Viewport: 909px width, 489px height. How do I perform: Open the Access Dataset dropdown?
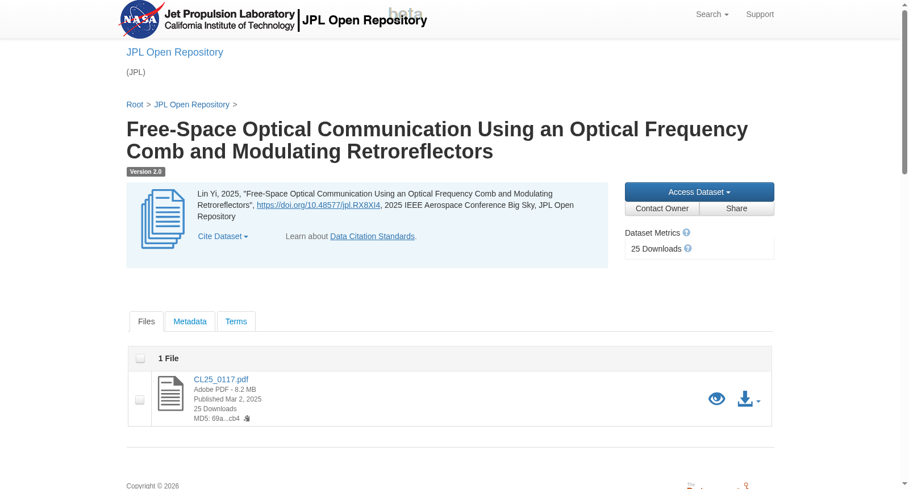699,192
